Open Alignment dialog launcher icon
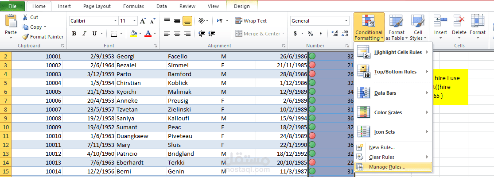Image resolution: width=494 pixels, height=177 pixels. tap(284, 46)
